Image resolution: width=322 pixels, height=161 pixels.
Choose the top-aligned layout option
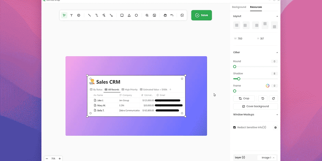265,25
